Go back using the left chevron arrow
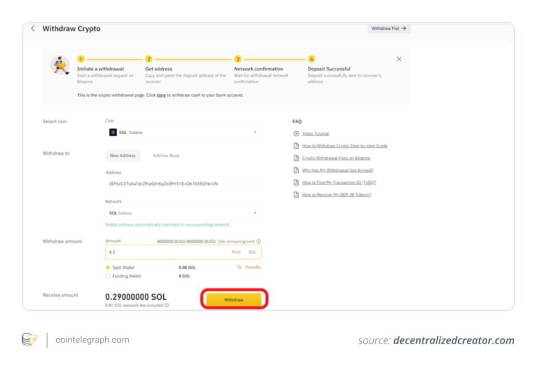Screen dimensions: 537x370 coord(33,28)
